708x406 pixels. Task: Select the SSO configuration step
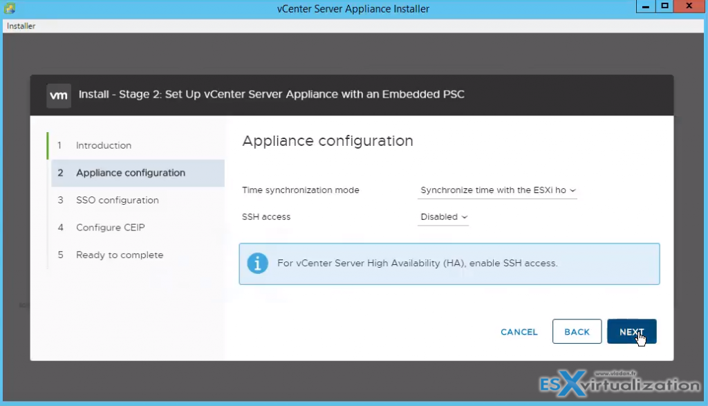click(117, 200)
